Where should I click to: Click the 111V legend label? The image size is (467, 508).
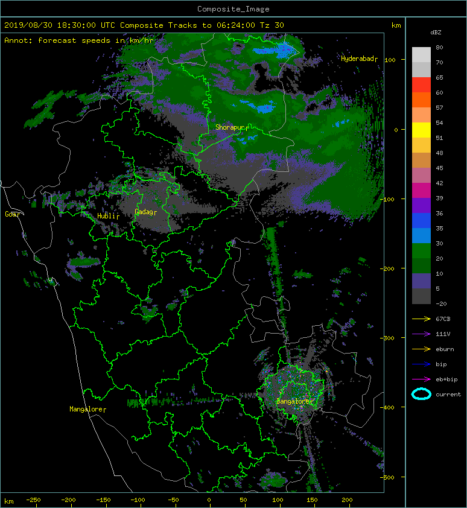click(443, 334)
